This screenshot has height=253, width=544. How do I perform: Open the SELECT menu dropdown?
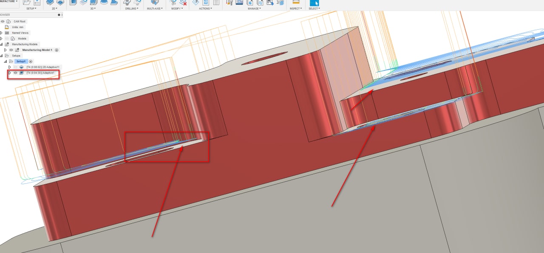(314, 8)
